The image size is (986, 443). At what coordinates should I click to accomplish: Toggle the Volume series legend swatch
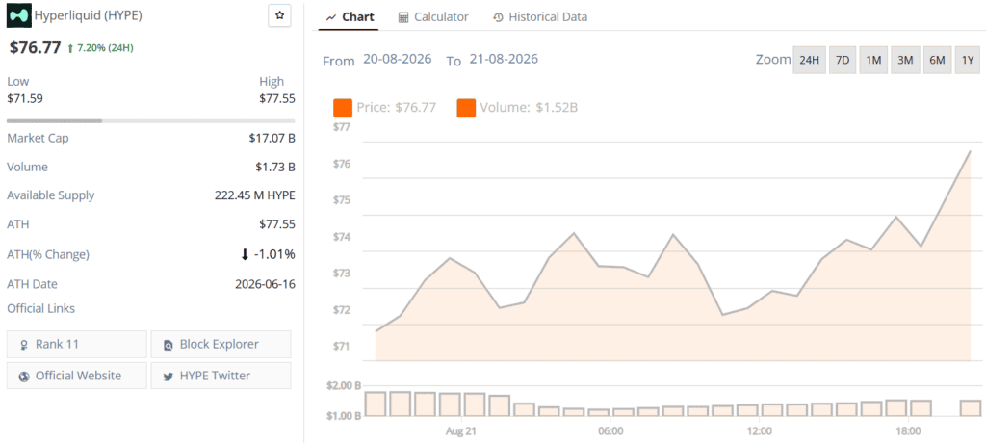click(x=466, y=108)
